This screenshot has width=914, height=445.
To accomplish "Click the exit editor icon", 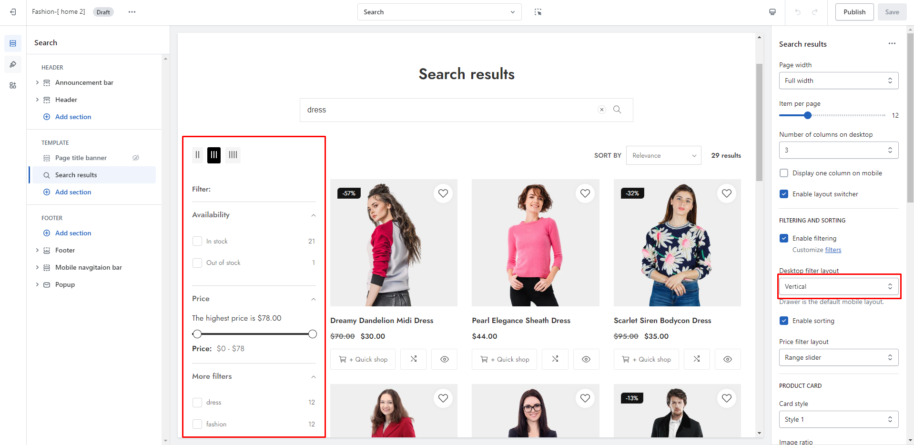I will coord(13,12).
